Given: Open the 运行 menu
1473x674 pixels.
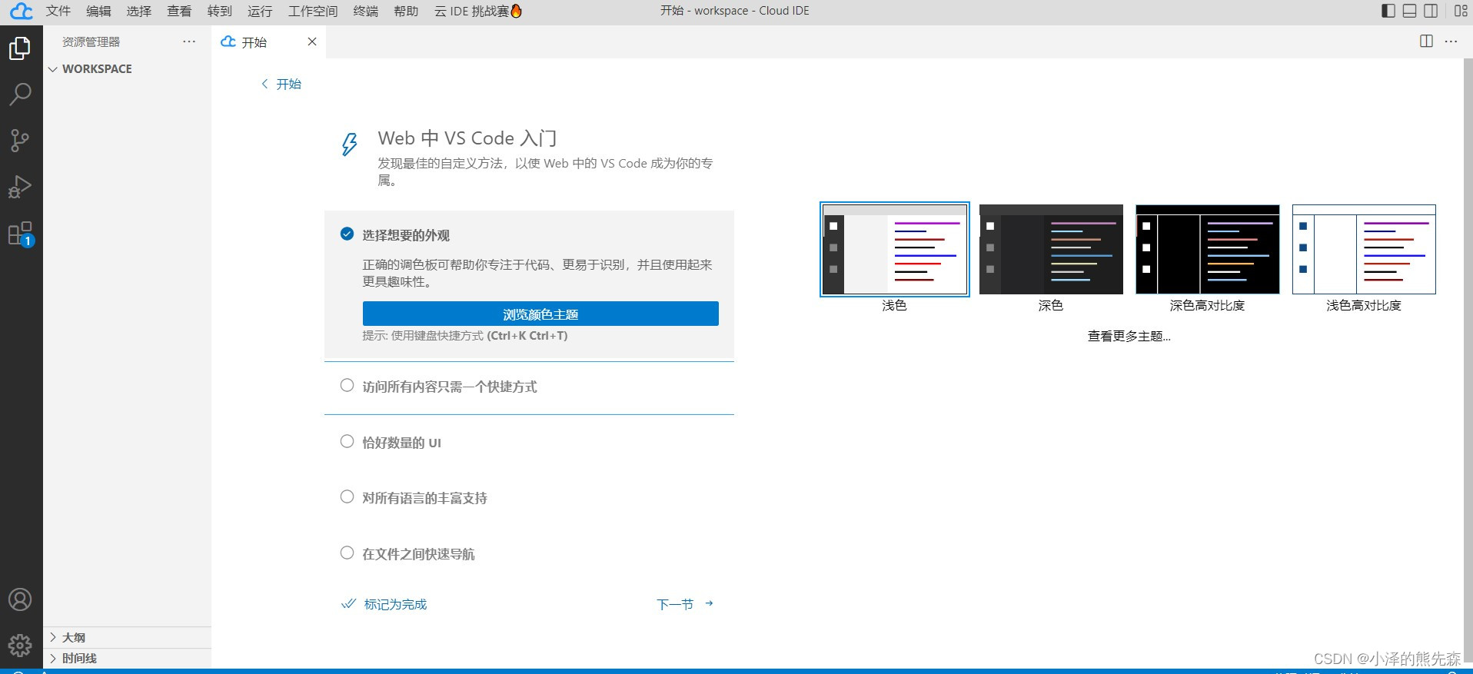Looking at the screenshot, I should pyautogui.click(x=260, y=11).
